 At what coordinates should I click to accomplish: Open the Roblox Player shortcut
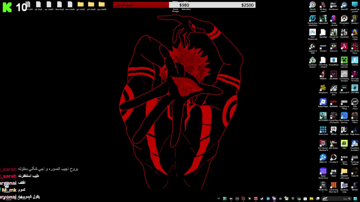click(323, 103)
